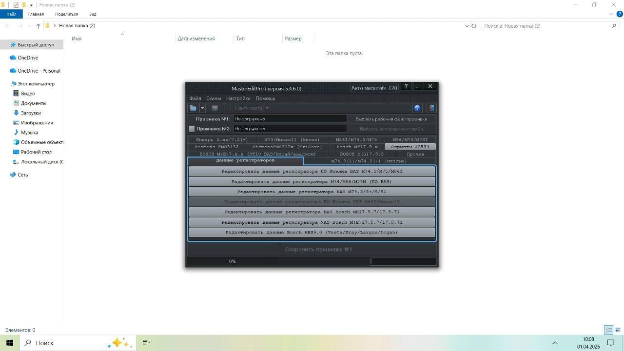Click the open folder icon in MasterEditPro toolbar
This screenshot has height=351, width=624.
pyautogui.click(x=193, y=108)
